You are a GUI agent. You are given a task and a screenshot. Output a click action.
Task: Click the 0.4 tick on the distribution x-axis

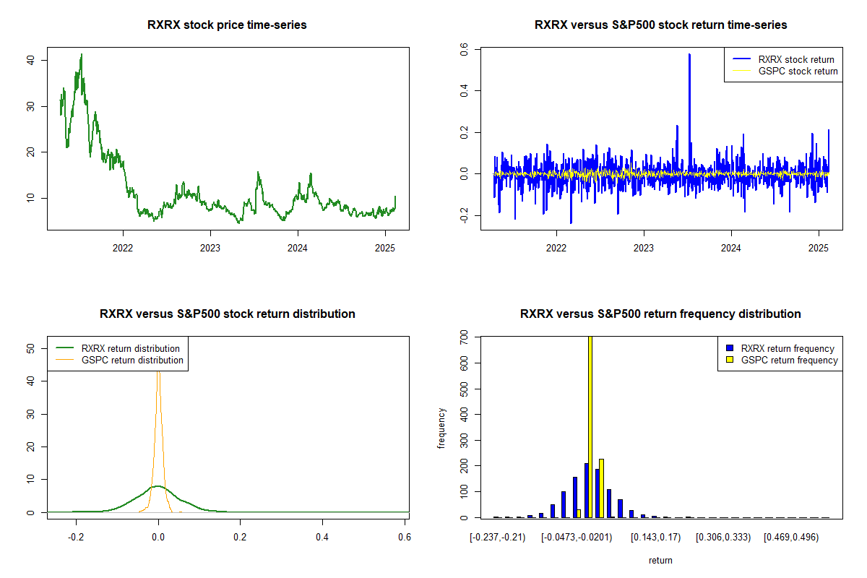322,538
